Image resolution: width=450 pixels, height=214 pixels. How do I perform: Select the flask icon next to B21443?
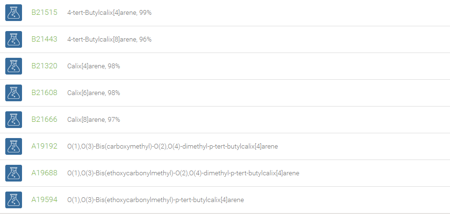pyautogui.click(x=13, y=39)
